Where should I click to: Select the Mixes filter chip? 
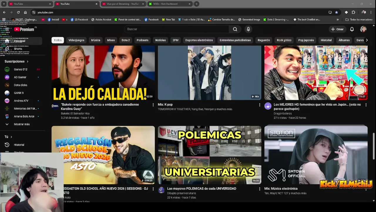(x=111, y=40)
